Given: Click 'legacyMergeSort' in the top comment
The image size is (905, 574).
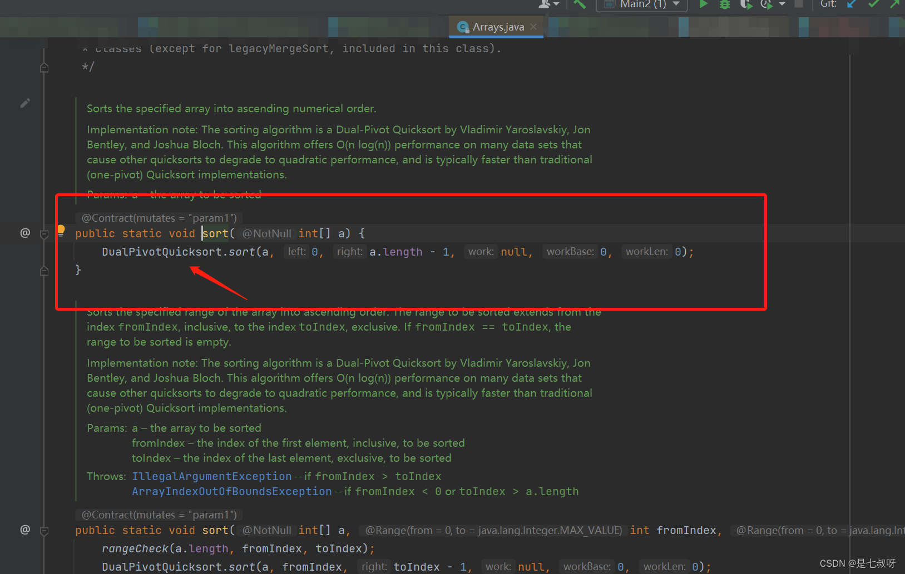Looking at the screenshot, I should (279, 48).
